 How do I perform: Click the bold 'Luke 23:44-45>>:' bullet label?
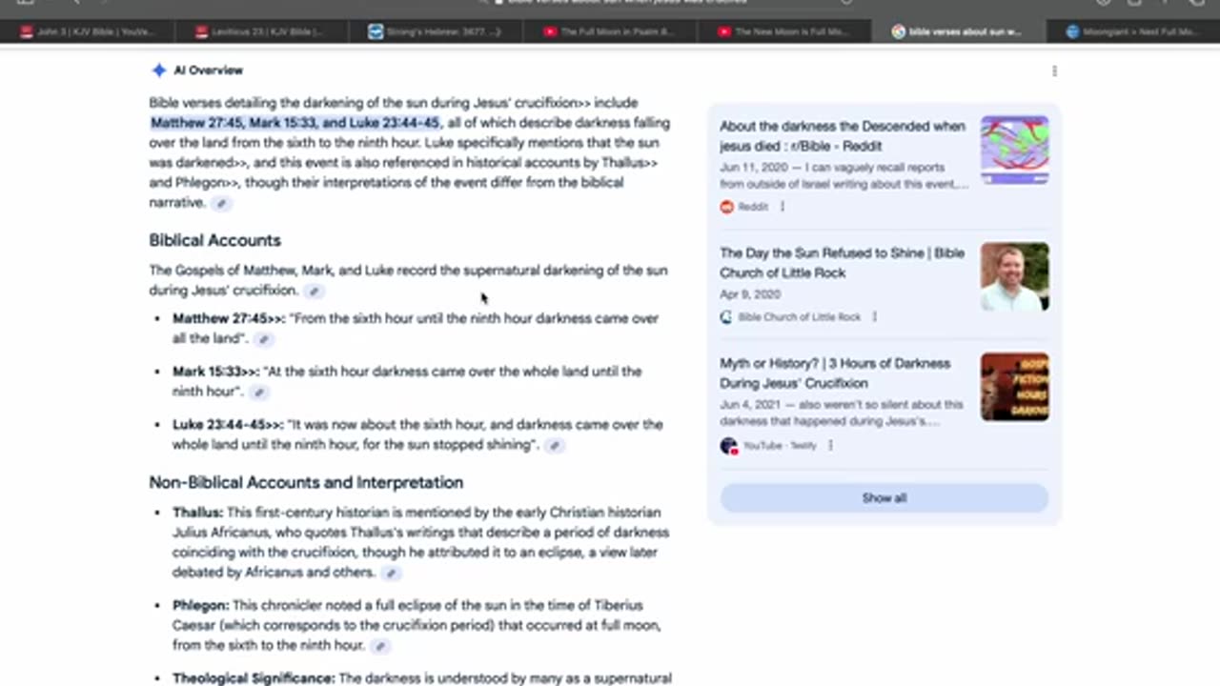[229, 425]
